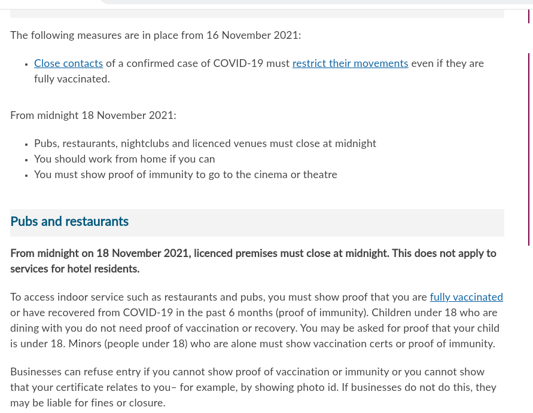
Task: Click the bullet dot before "You should work"
Action: point(27,160)
